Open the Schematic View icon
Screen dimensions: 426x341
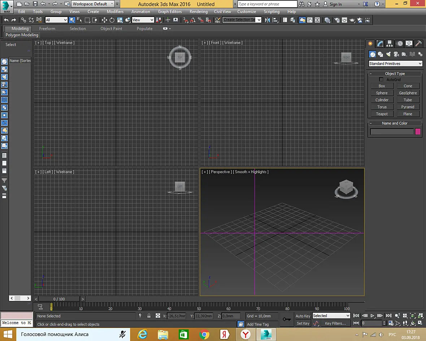click(317, 20)
